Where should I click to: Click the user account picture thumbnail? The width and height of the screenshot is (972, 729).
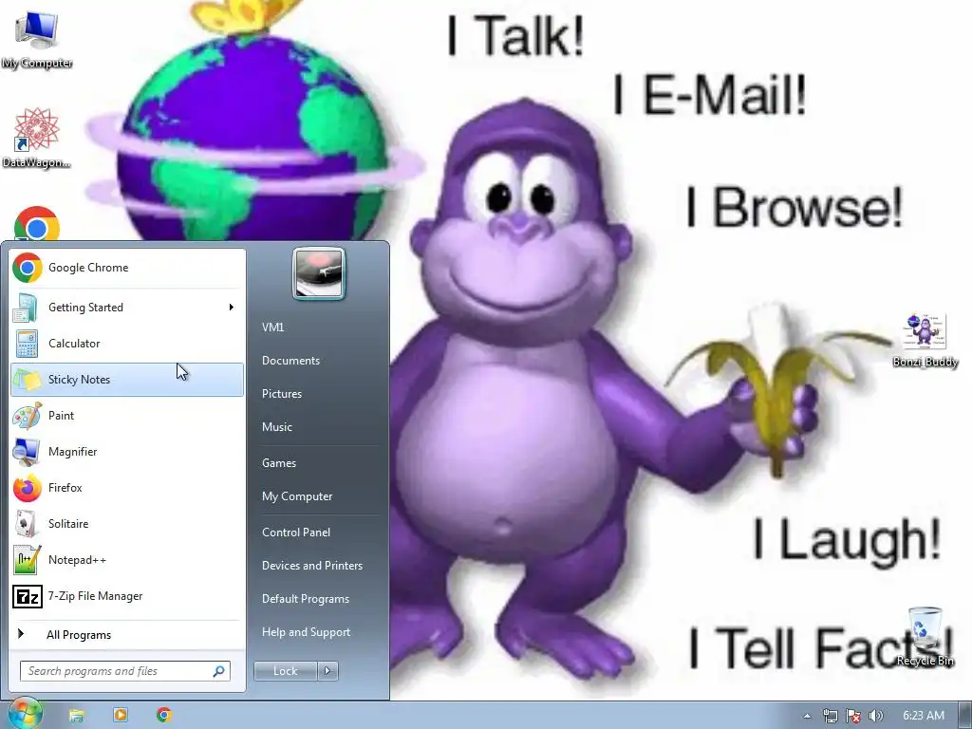point(319,273)
